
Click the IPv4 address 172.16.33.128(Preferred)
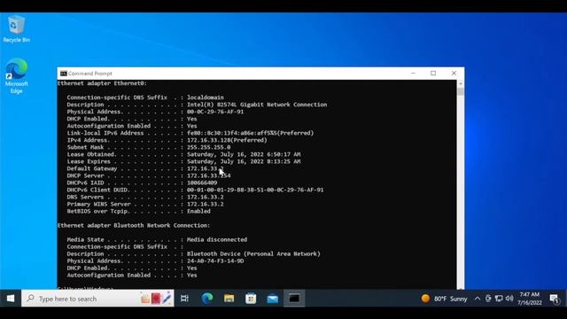coord(227,140)
